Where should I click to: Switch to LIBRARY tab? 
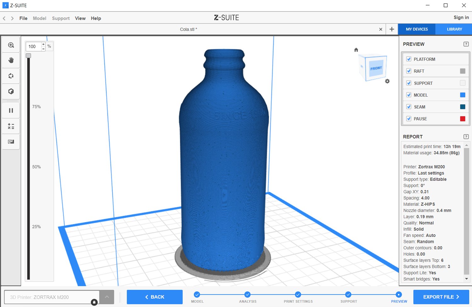tap(454, 29)
